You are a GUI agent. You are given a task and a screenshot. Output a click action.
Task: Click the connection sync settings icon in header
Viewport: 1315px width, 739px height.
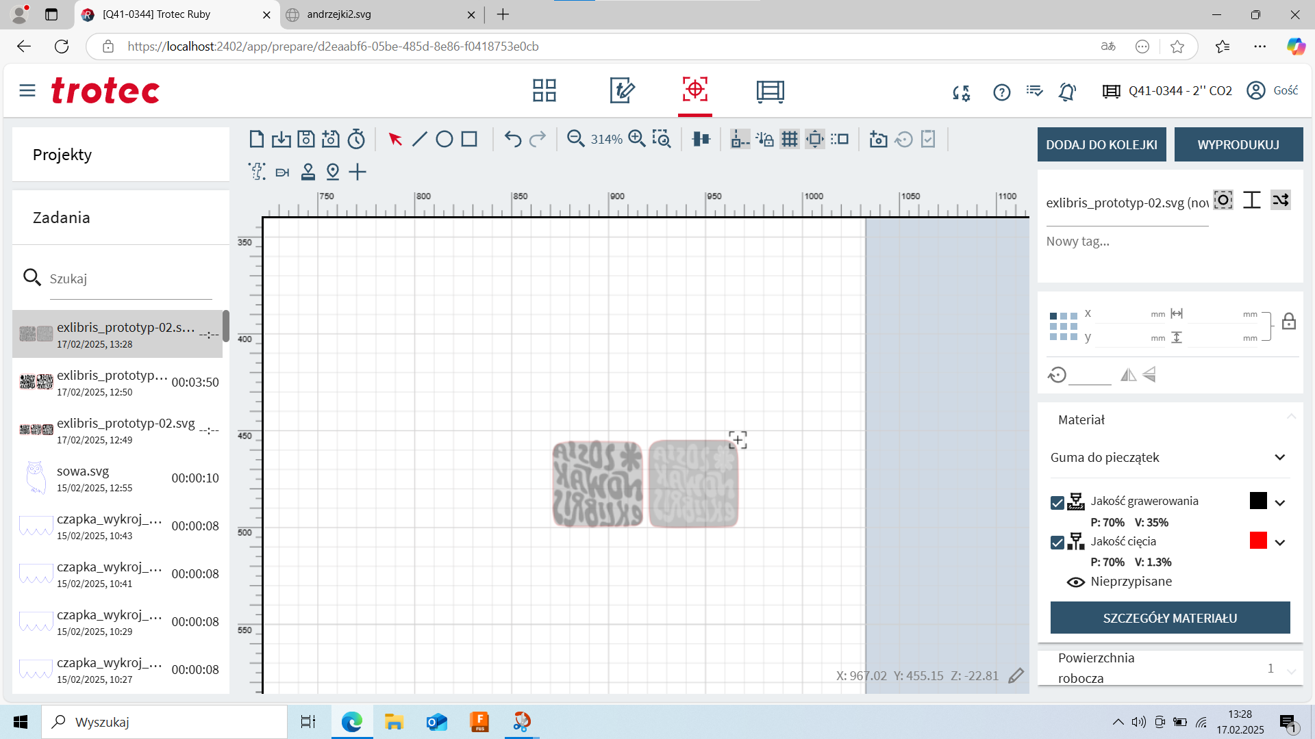point(962,92)
